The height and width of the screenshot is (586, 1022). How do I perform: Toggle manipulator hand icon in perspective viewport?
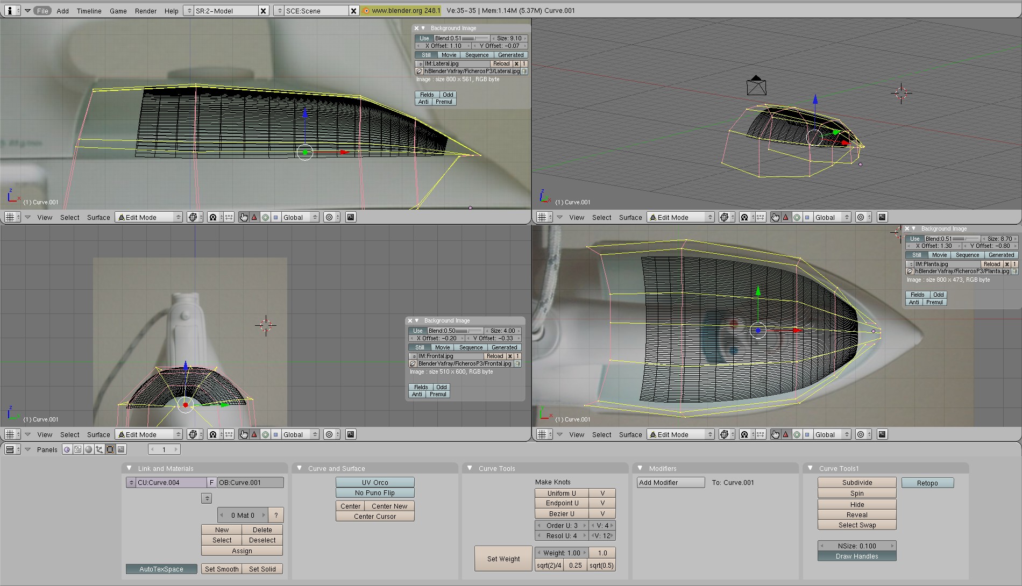coord(775,217)
